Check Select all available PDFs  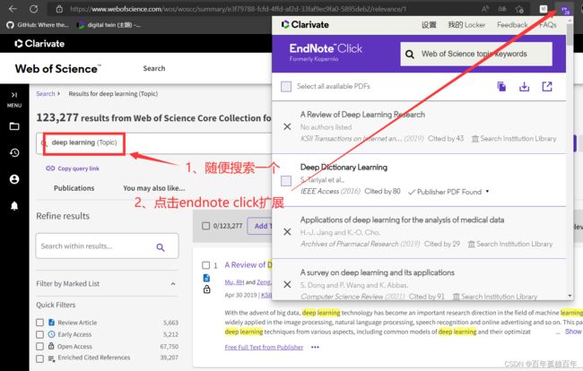point(286,87)
